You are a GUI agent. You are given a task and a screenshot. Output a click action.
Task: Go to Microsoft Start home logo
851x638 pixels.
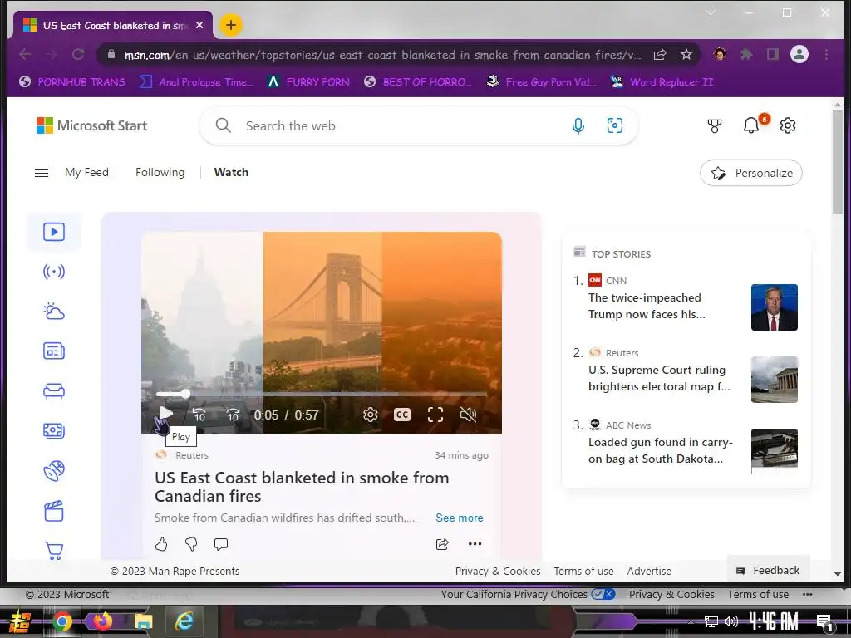tap(91, 126)
